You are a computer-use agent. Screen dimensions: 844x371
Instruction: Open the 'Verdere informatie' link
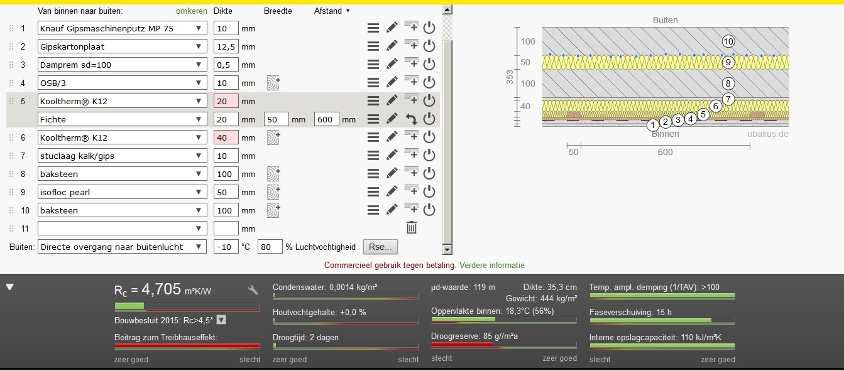pyautogui.click(x=491, y=266)
